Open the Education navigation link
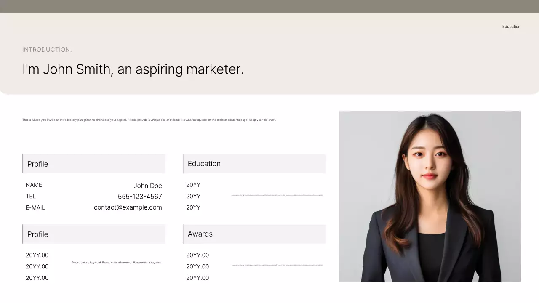 (x=511, y=26)
